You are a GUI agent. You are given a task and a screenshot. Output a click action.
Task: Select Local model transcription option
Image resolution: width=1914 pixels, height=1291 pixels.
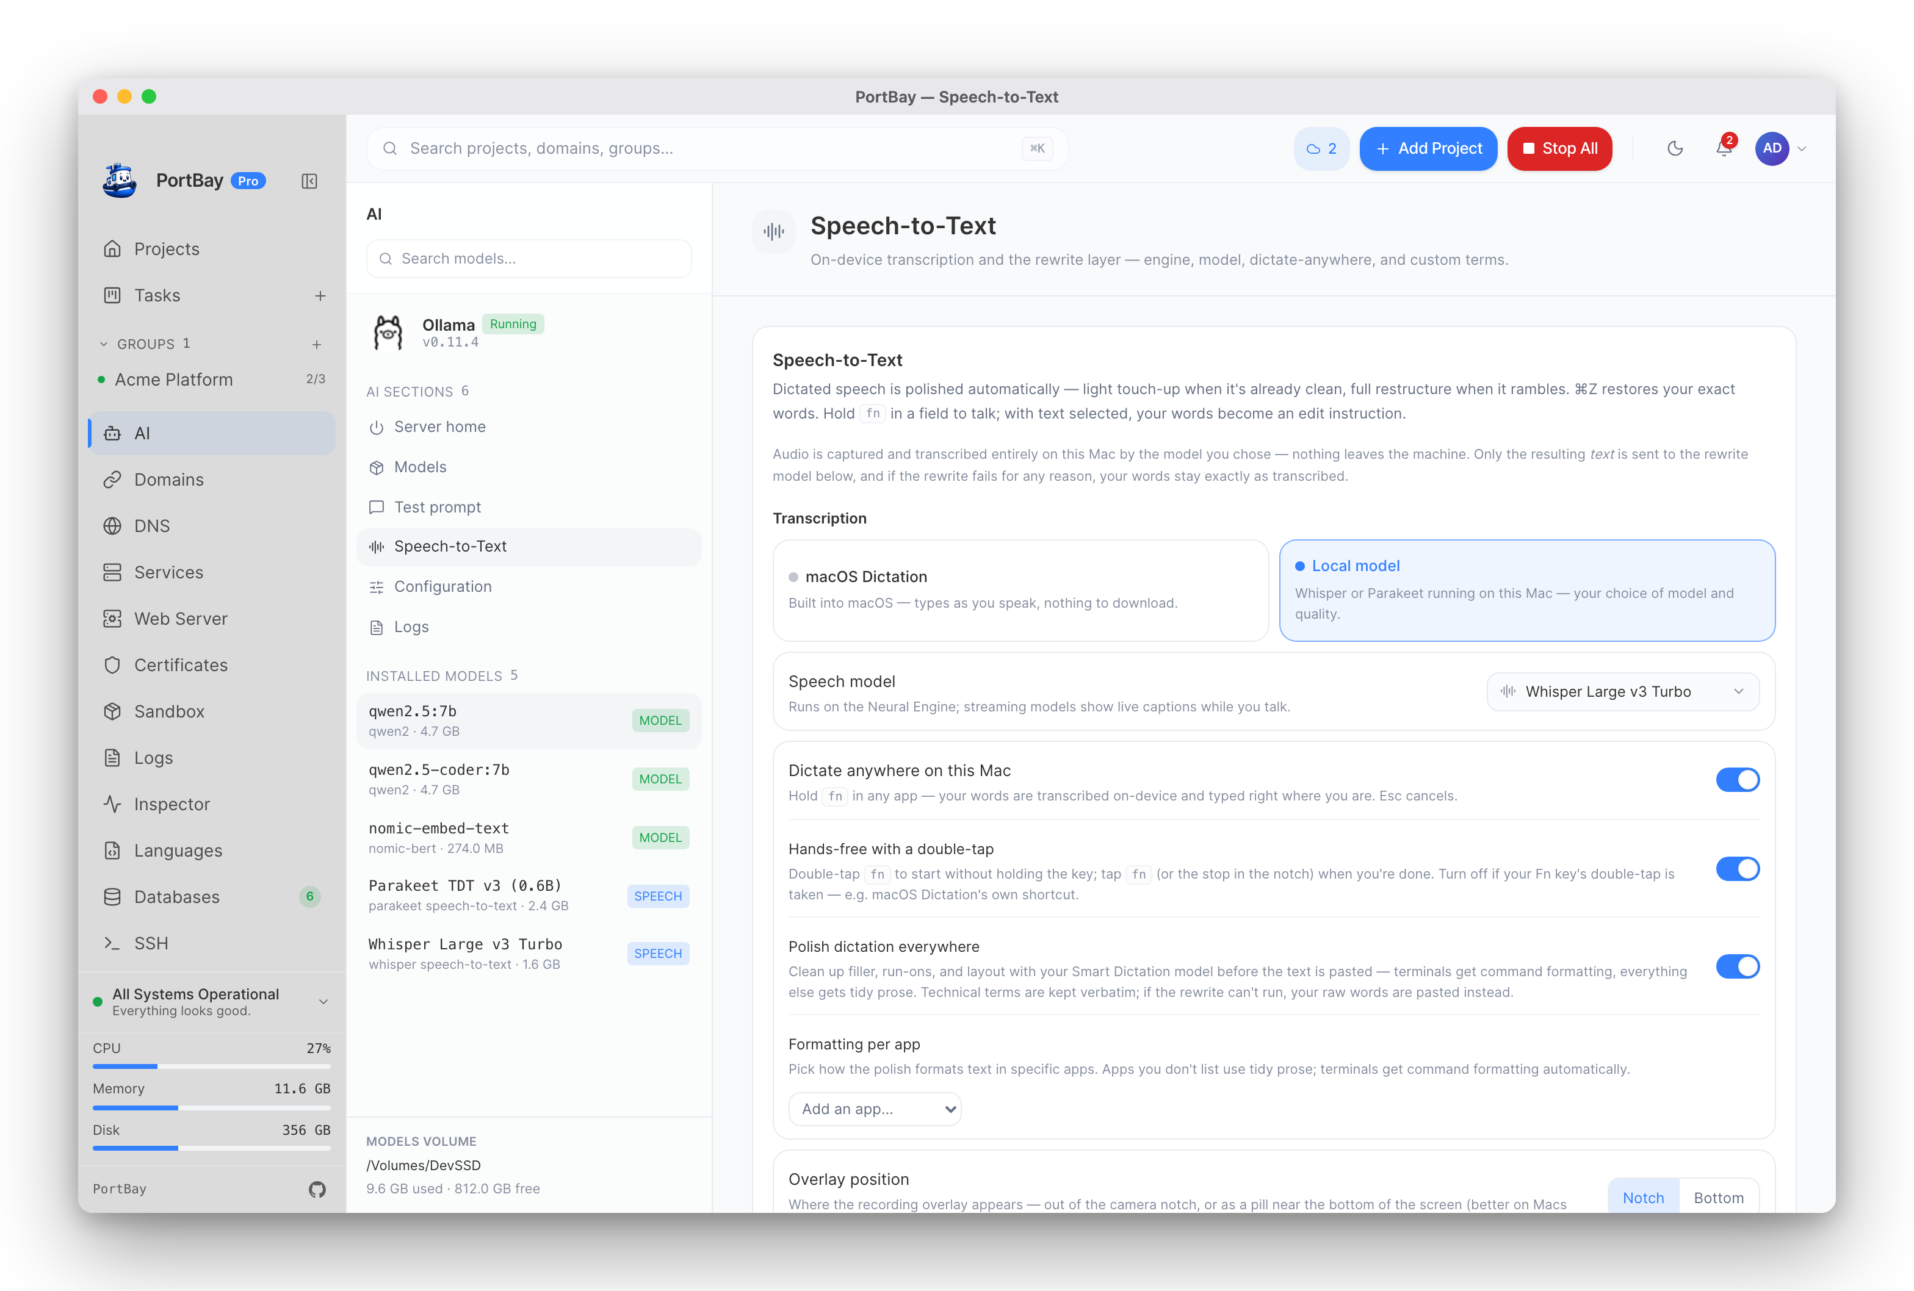click(x=1527, y=591)
